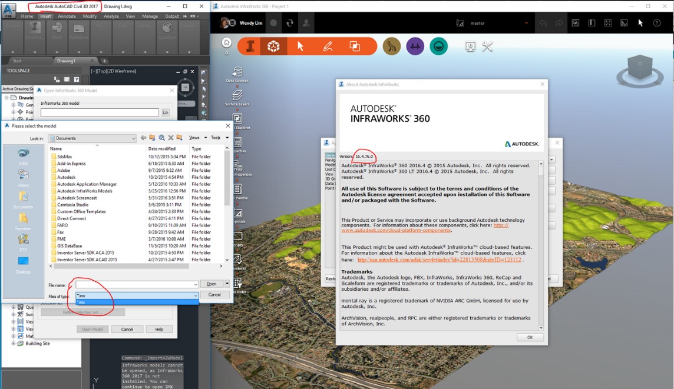Click Help in Open InfraWorks 360 Model dialog

pos(159,330)
